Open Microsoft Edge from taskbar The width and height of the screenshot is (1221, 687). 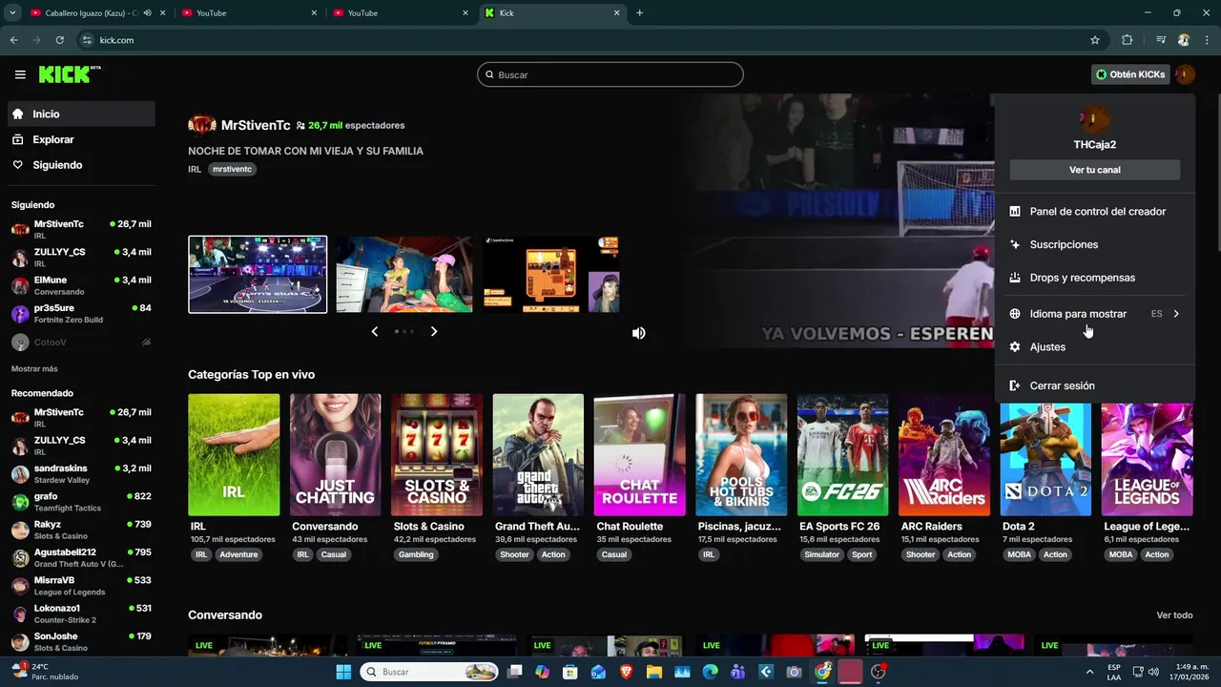coord(710,672)
